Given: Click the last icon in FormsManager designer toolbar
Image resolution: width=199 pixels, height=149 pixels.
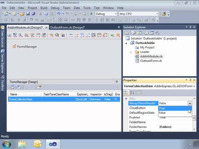Looking at the screenshot, I should 39,87.
